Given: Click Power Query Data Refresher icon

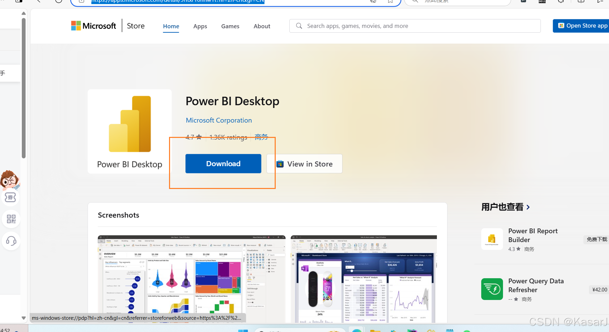Looking at the screenshot, I should point(492,289).
